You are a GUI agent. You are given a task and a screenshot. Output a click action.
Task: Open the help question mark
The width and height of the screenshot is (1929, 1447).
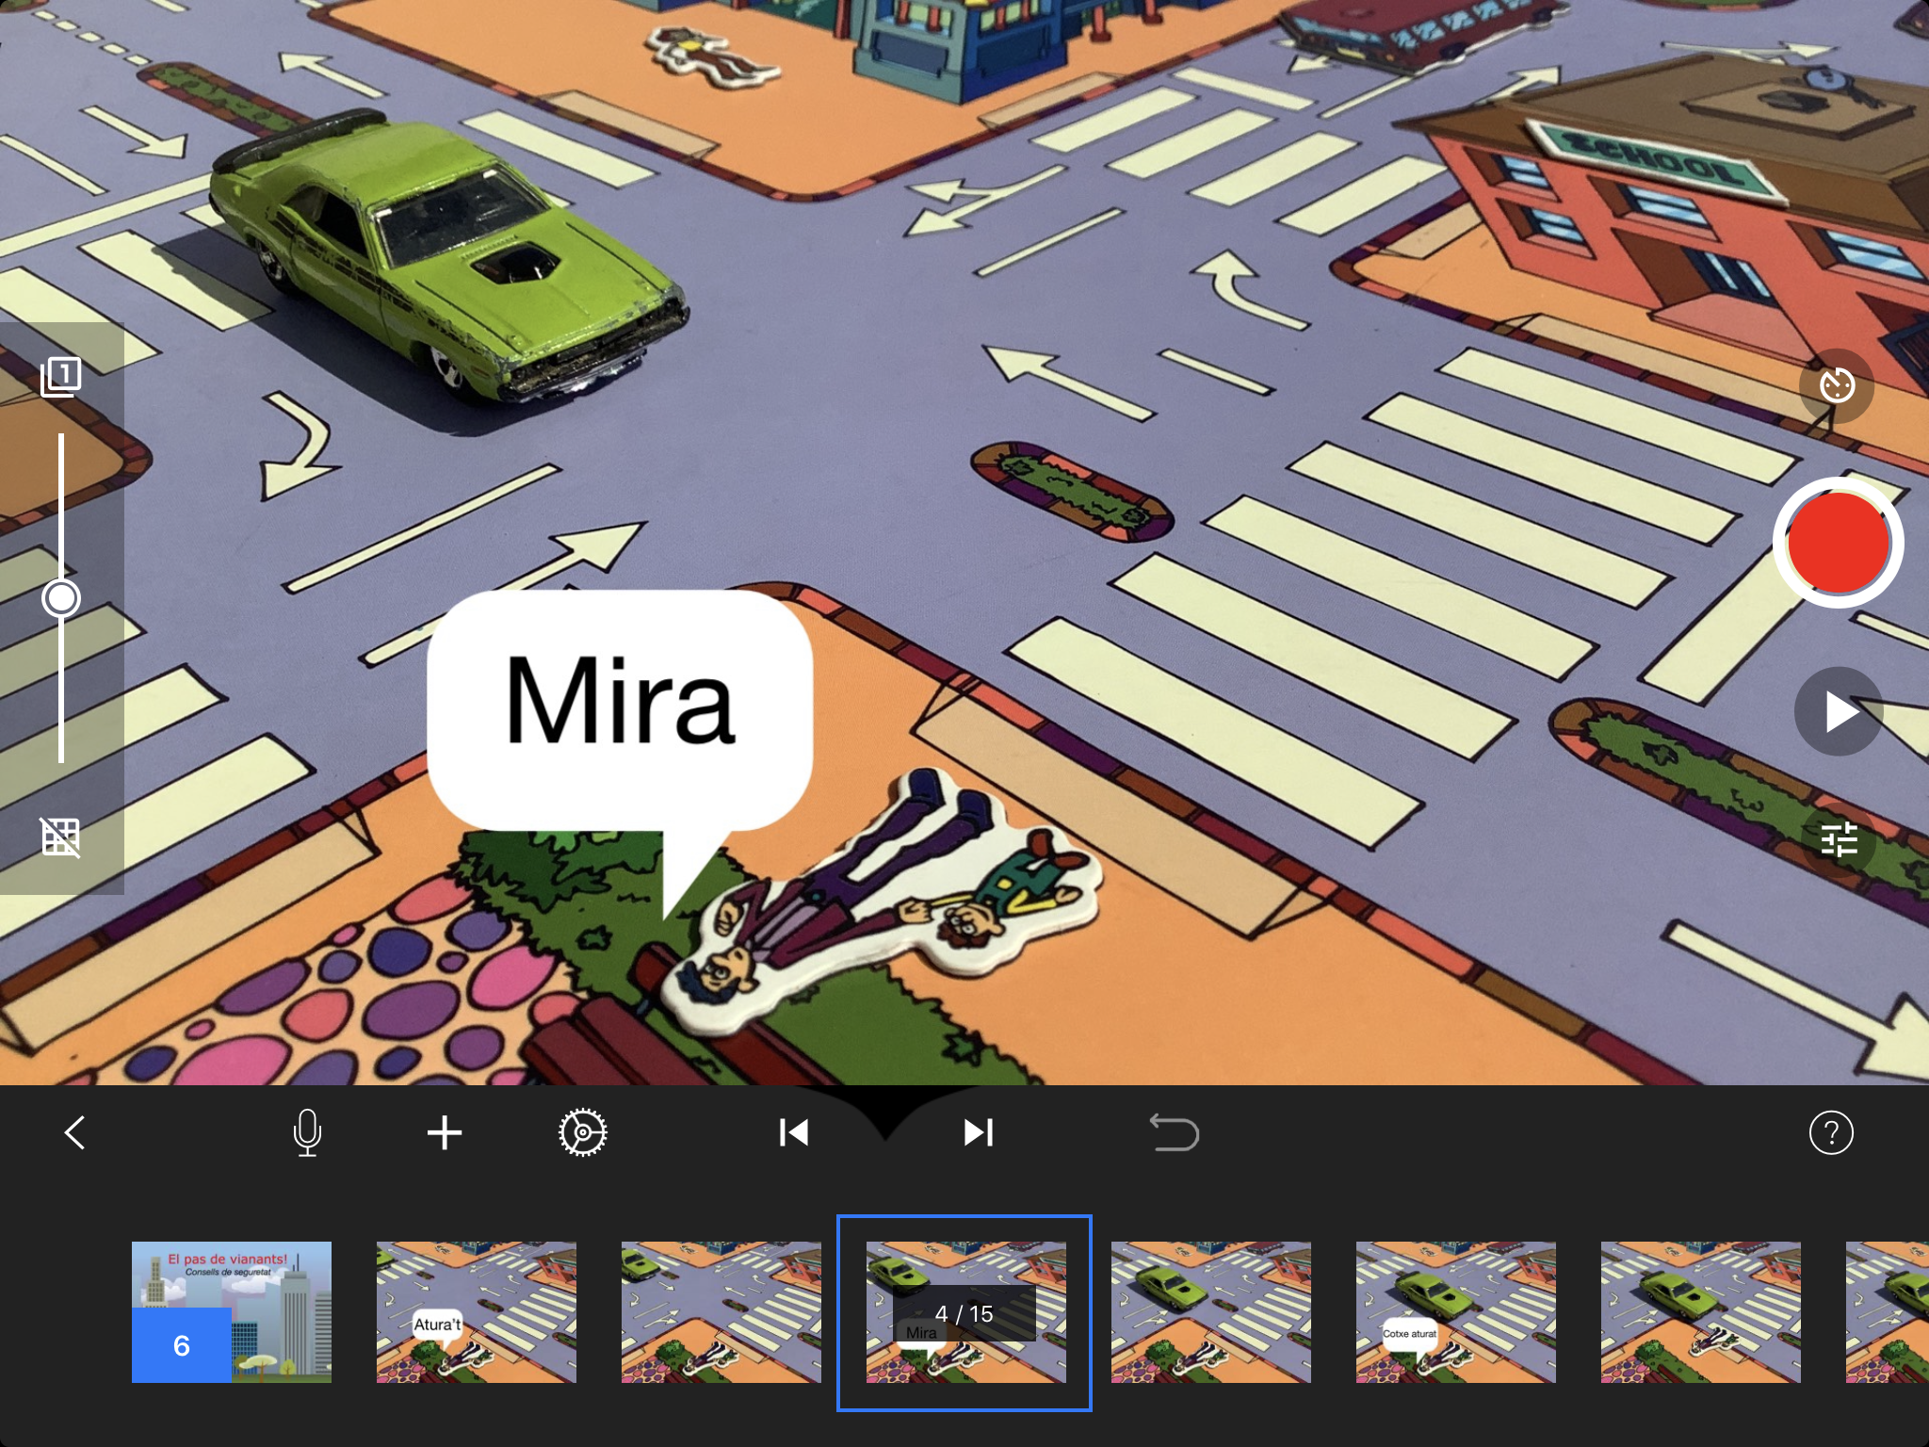pyautogui.click(x=1830, y=1132)
